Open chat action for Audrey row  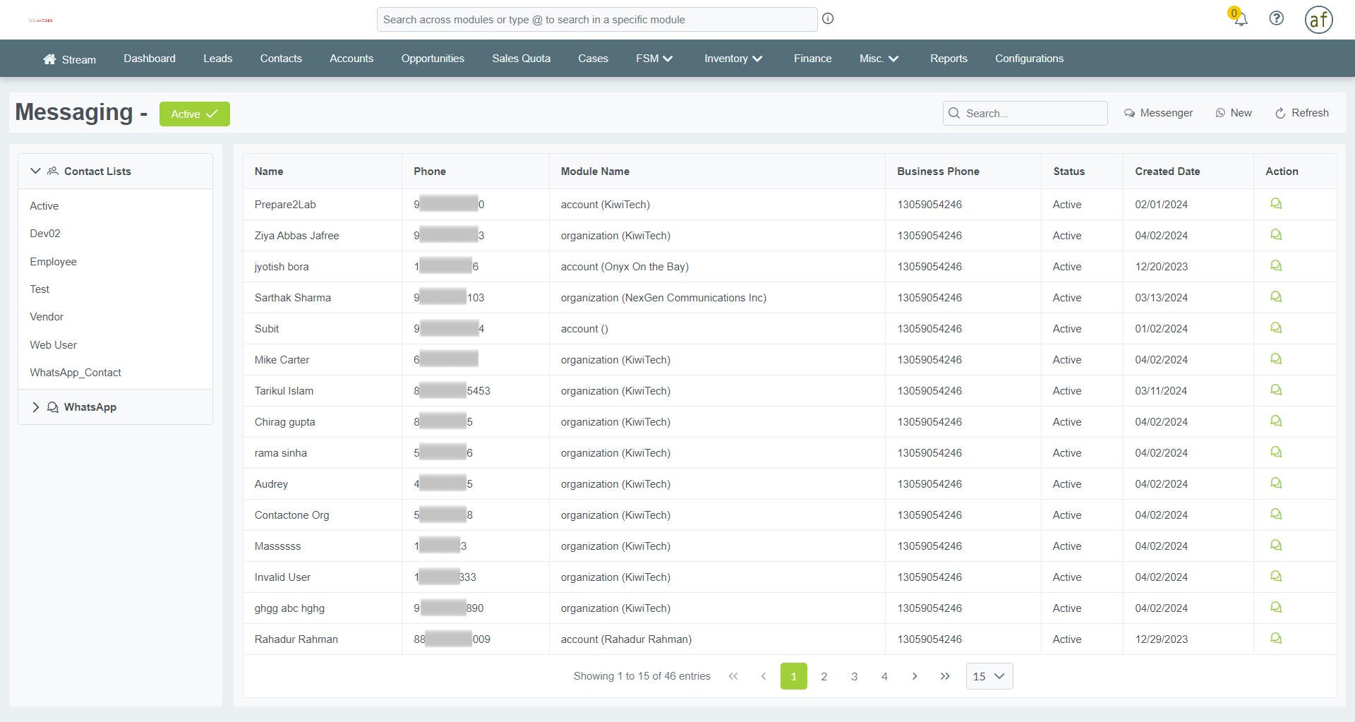[1276, 483]
